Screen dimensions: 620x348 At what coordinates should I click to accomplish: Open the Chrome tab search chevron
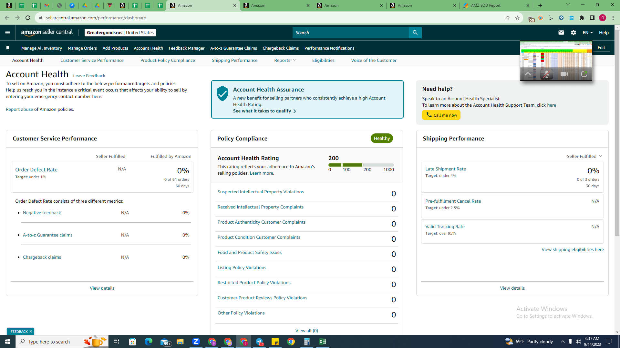pos(568,5)
